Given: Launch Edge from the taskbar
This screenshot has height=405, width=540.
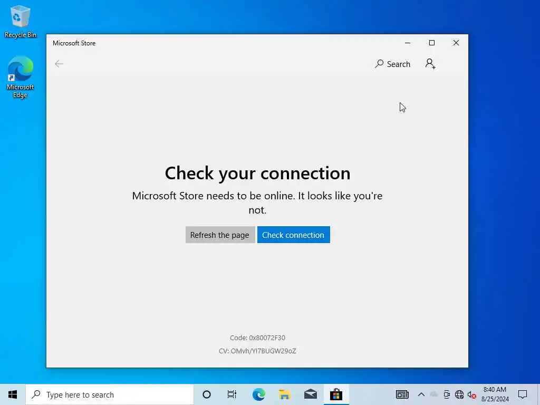Looking at the screenshot, I should [258, 394].
